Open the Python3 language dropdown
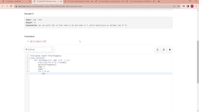The width and height of the screenshot is (199, 112). [39, 49]
